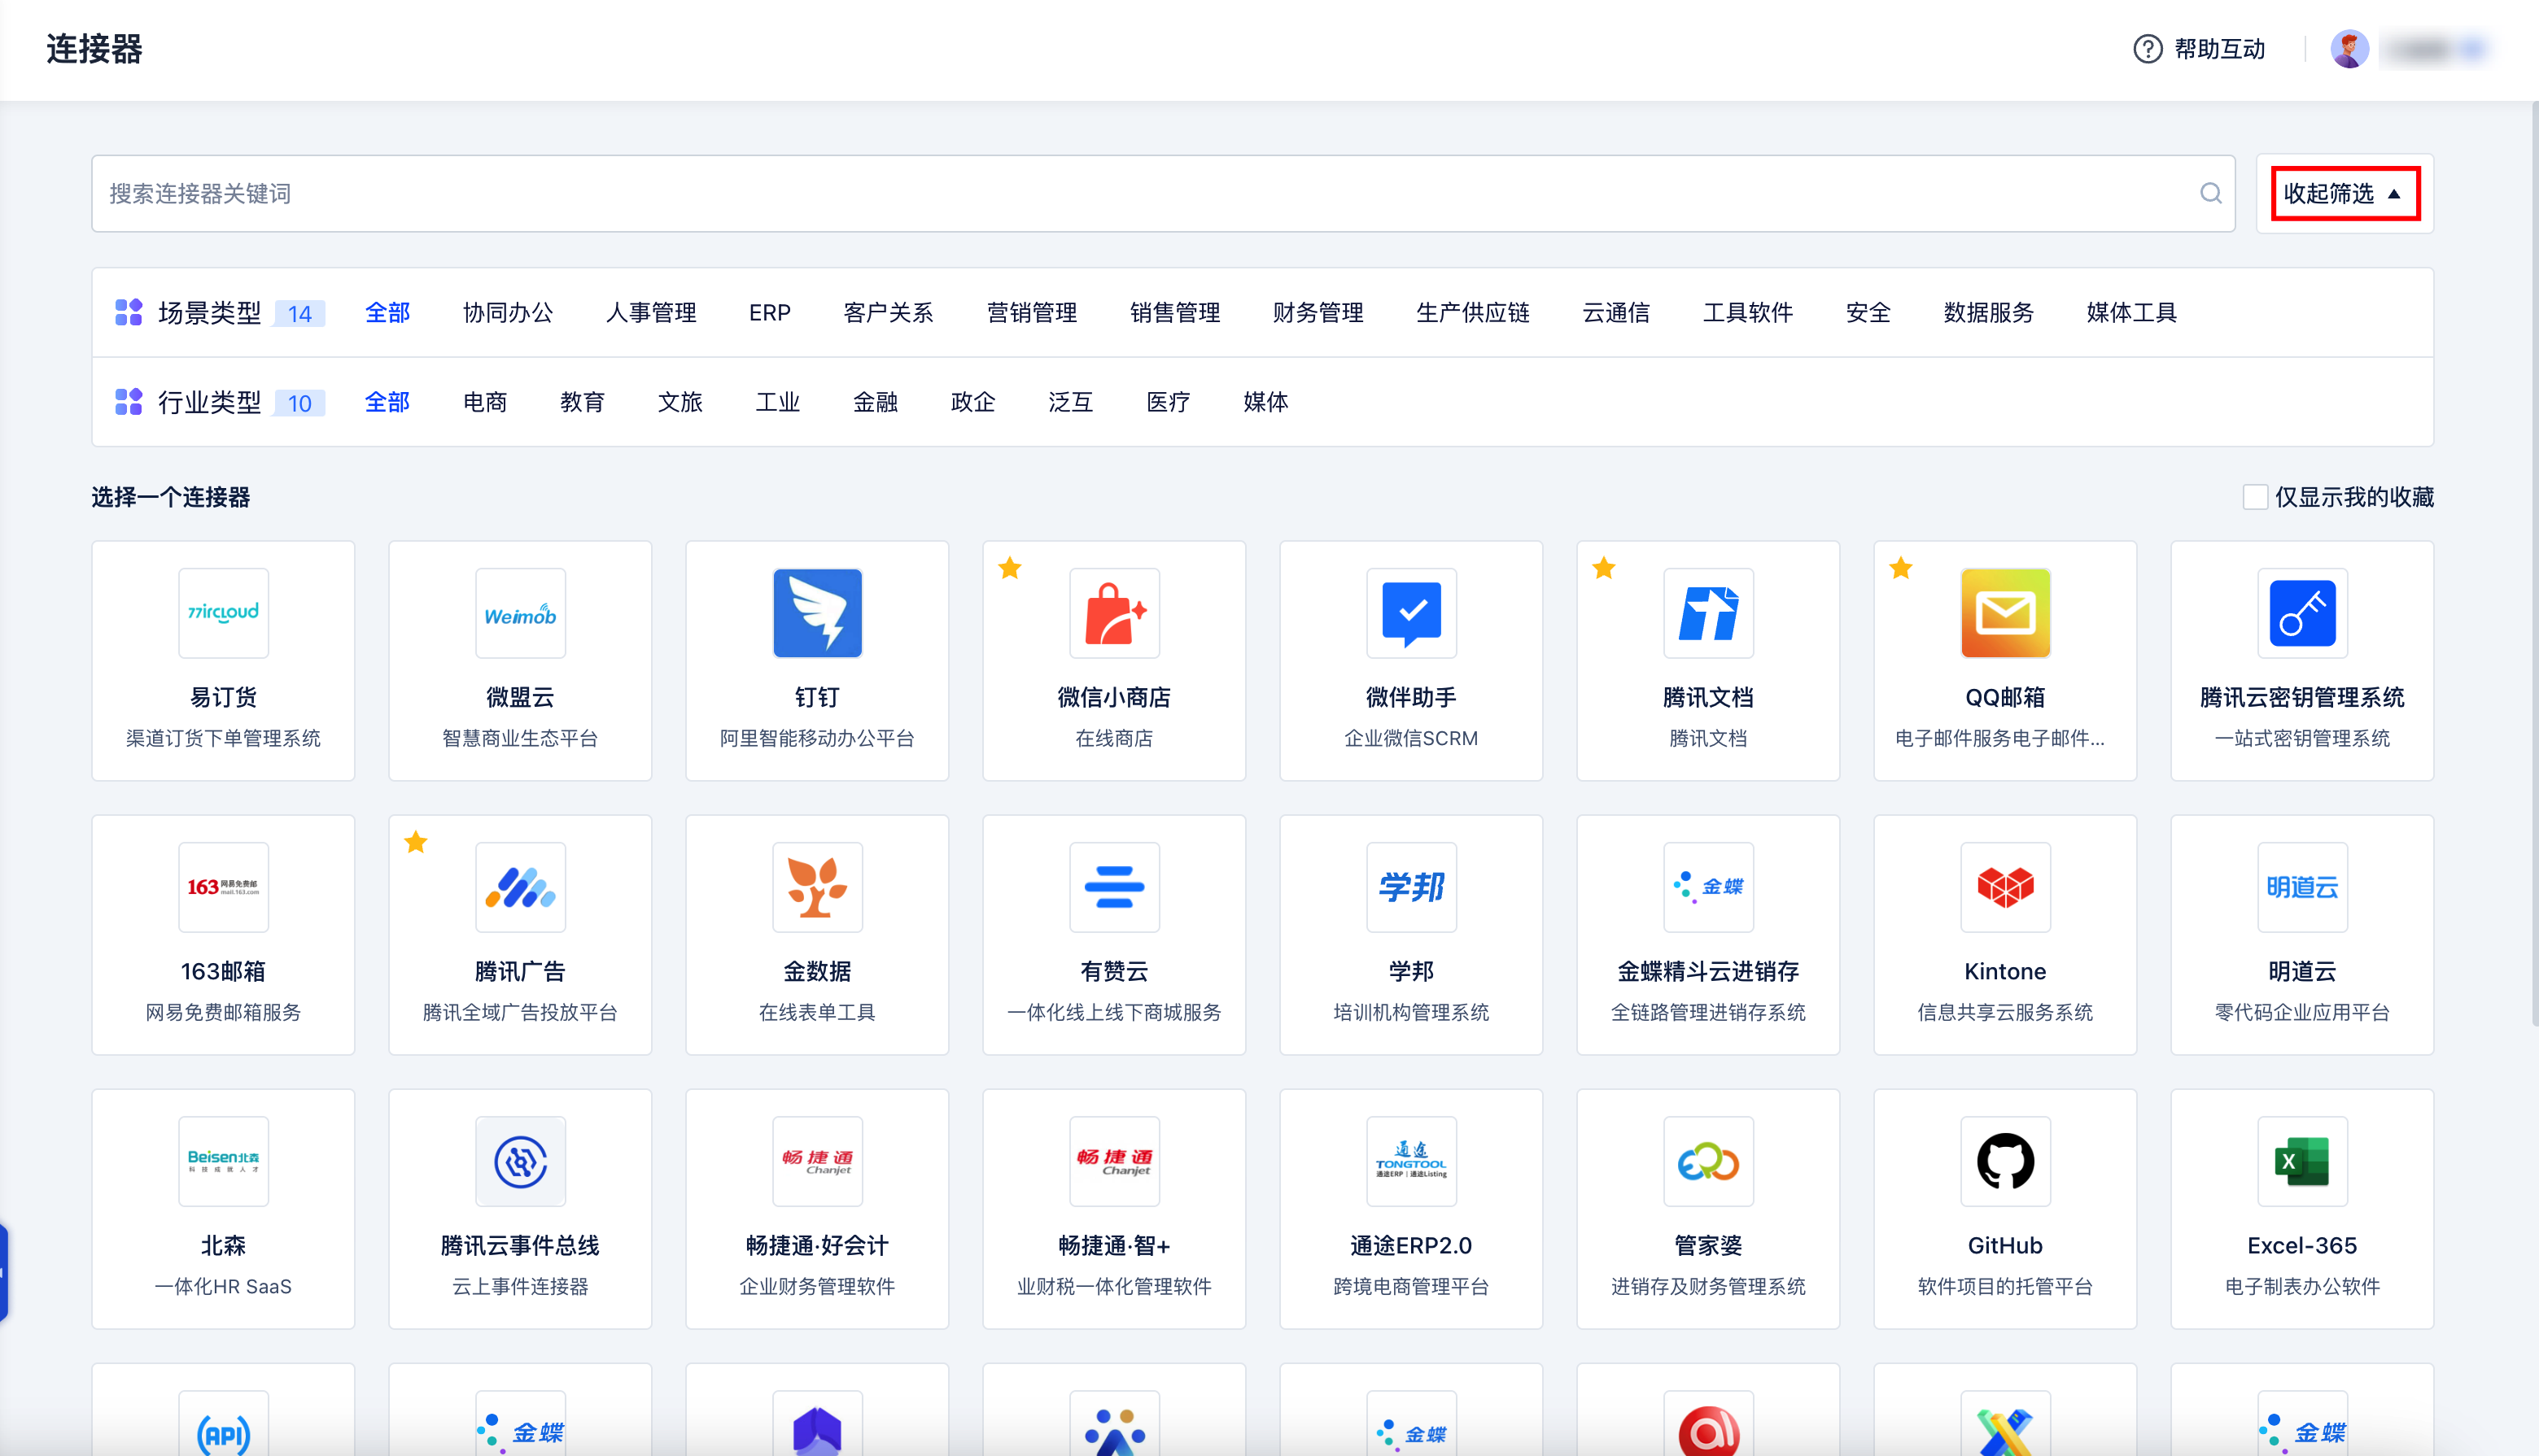Filter by 工业 industry
The height and width of the screenshot is (1456, 2539).
tap(777, 402)
